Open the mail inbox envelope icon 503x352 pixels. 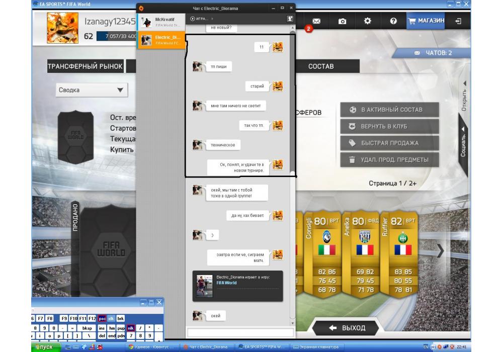click(316, 21)
